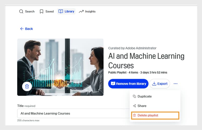The image size is (202, 130).
Task: Click the "255 characters max" hint text
Action: 28,121
